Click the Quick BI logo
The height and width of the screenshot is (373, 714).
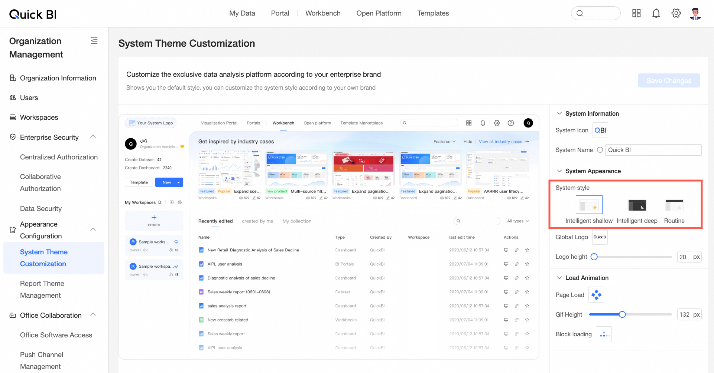click(x=33, y=14)
